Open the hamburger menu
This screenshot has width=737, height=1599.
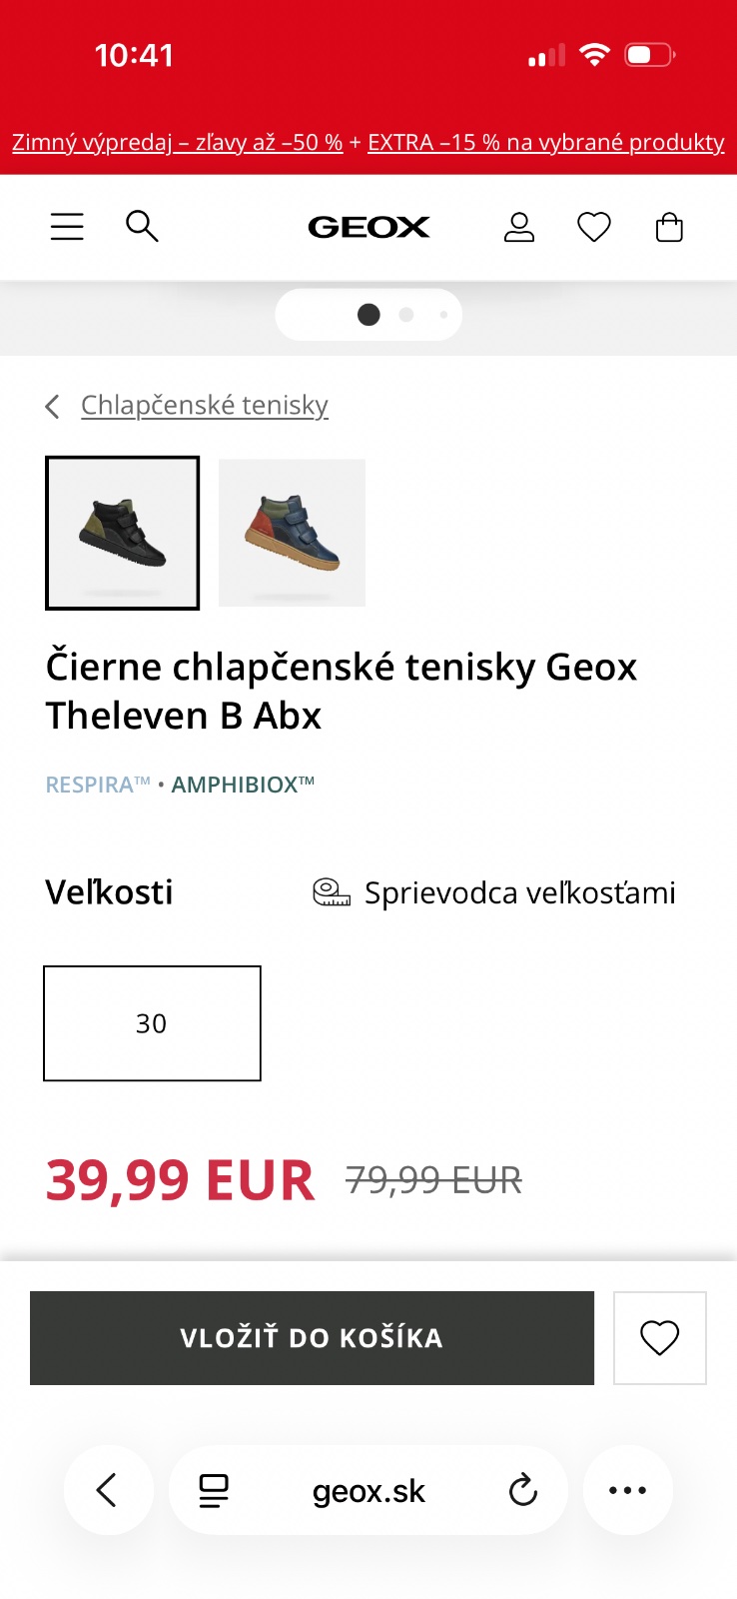pyautogui.click(x=67, y=227)
